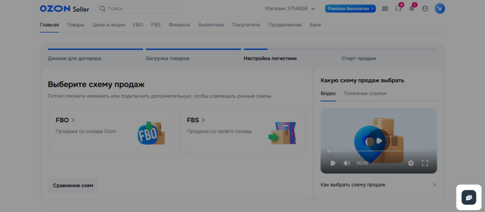Open the Покупатели menu

(x=246, y=25)
